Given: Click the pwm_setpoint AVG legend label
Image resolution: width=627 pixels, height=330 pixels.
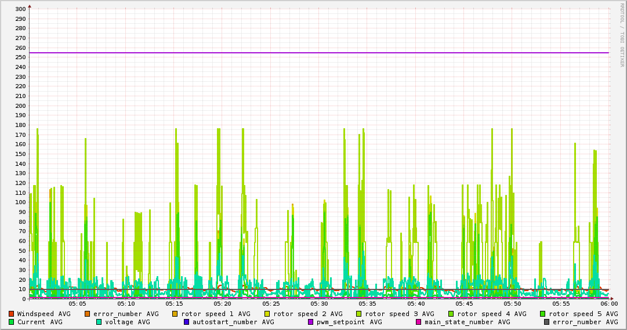Looking at the screenshot, I should (x=349, y=322).
